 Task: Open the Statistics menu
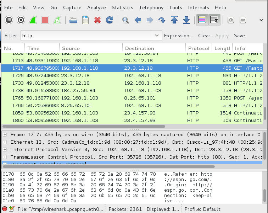(122, 8)
